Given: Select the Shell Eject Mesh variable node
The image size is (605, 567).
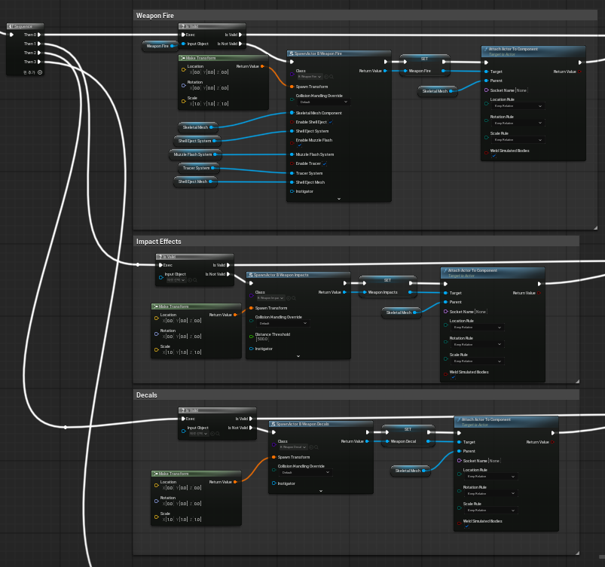Looking at the screenshot, I should [x=195, y=181].
